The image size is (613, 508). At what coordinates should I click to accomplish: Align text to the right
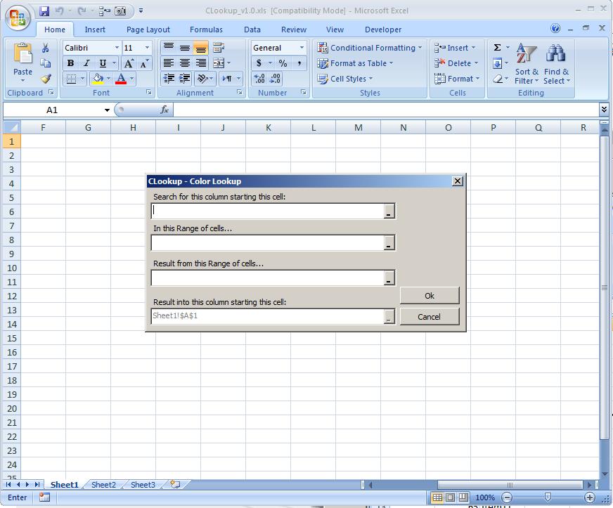(200, 63)
